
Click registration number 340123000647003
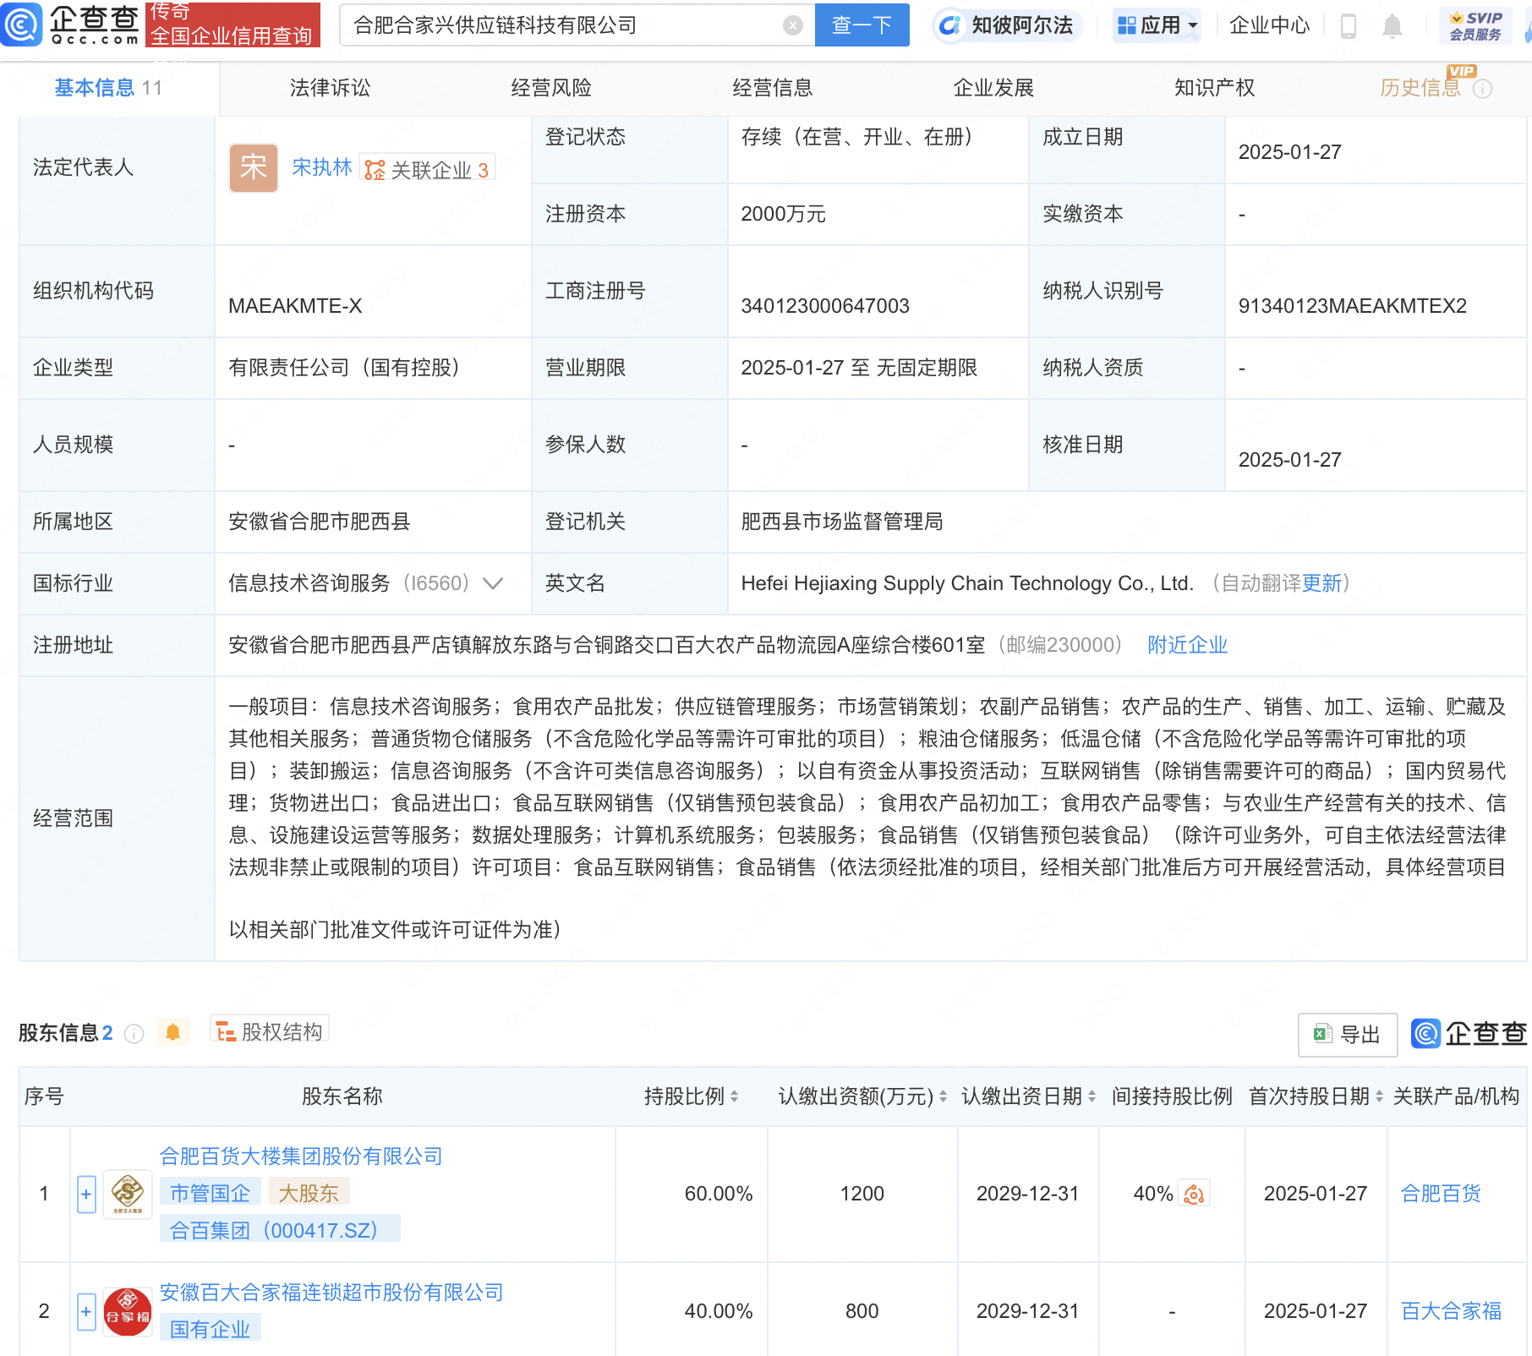tap(825, 306)
